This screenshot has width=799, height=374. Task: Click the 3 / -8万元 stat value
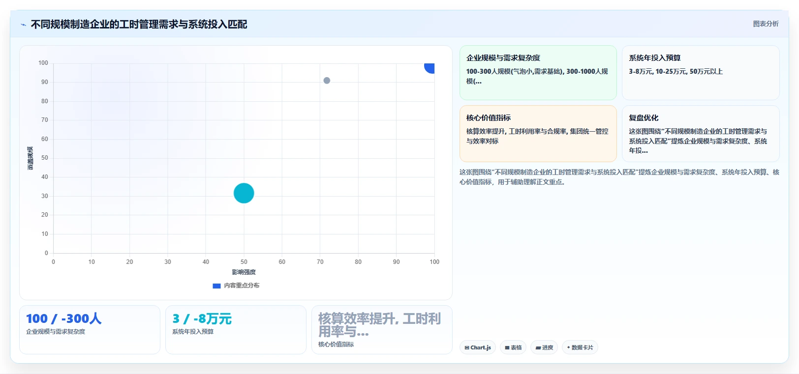coord(202,318)
